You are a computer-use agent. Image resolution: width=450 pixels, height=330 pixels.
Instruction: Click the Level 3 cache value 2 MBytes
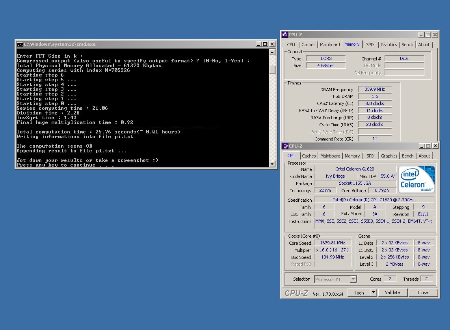click(394, 264)
